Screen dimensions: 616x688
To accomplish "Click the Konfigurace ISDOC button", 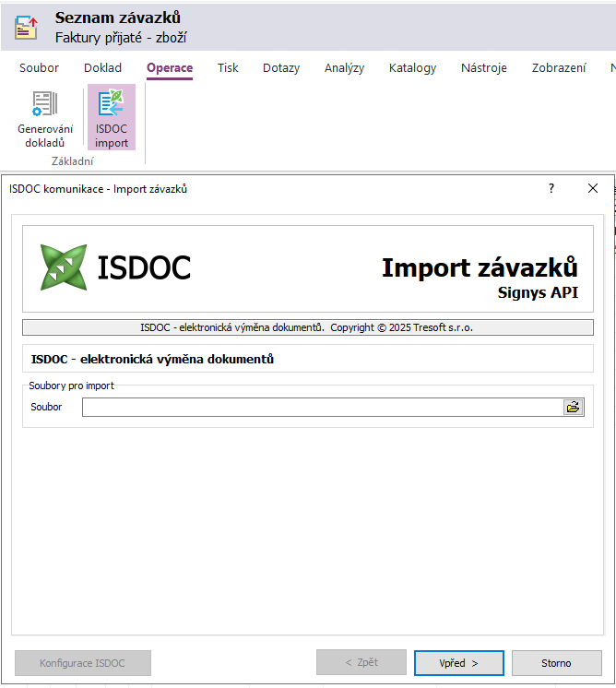I will [83, 663].
